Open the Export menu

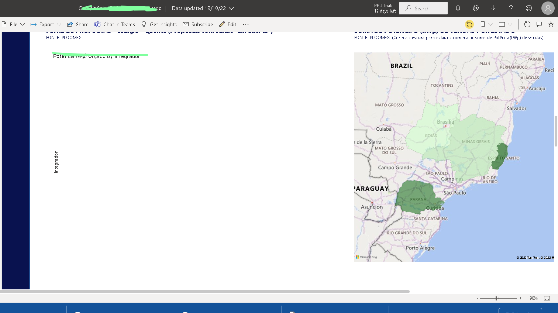coord(46,24)
